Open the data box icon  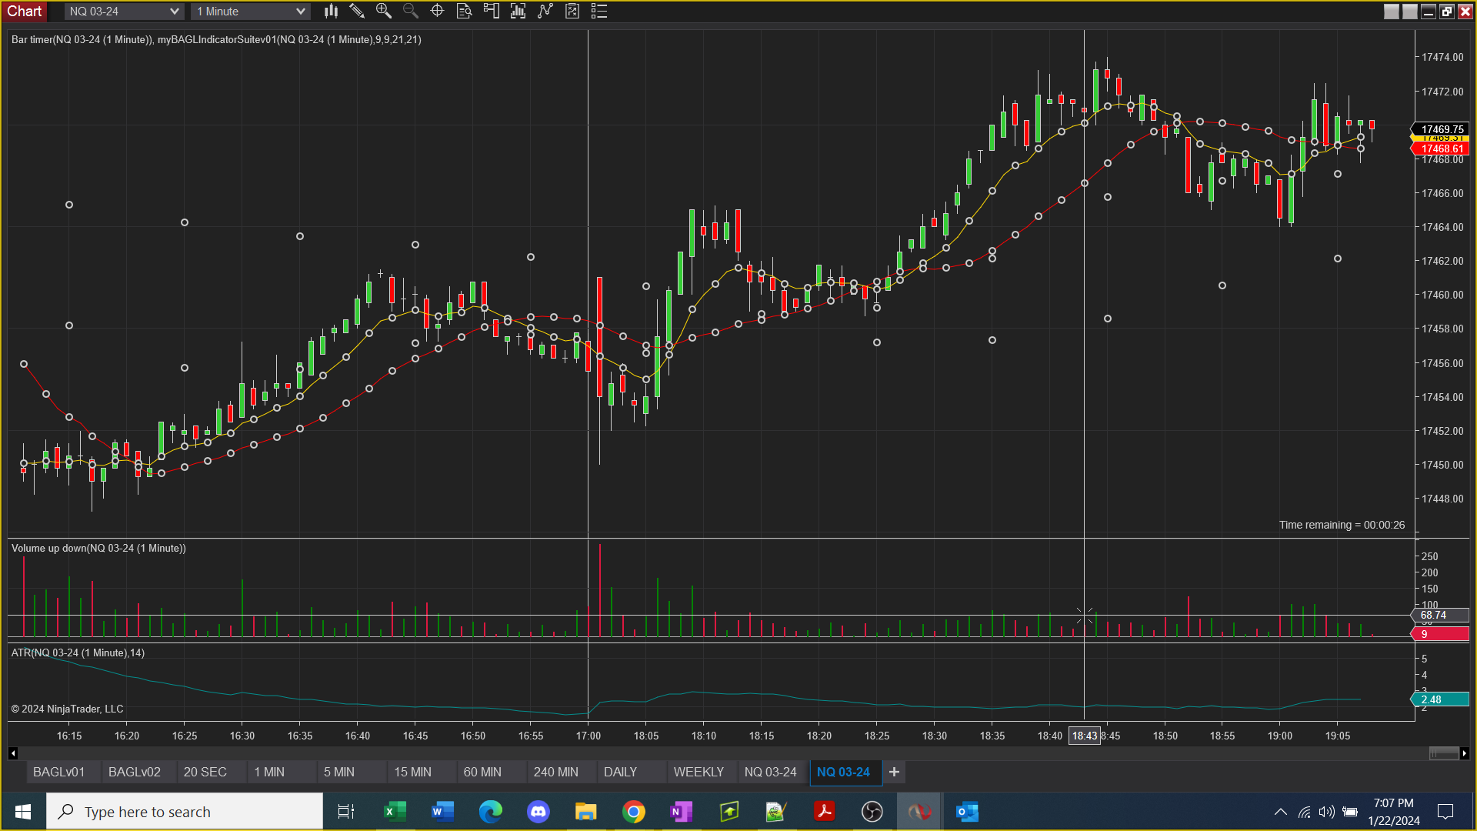tap(464, 11)
